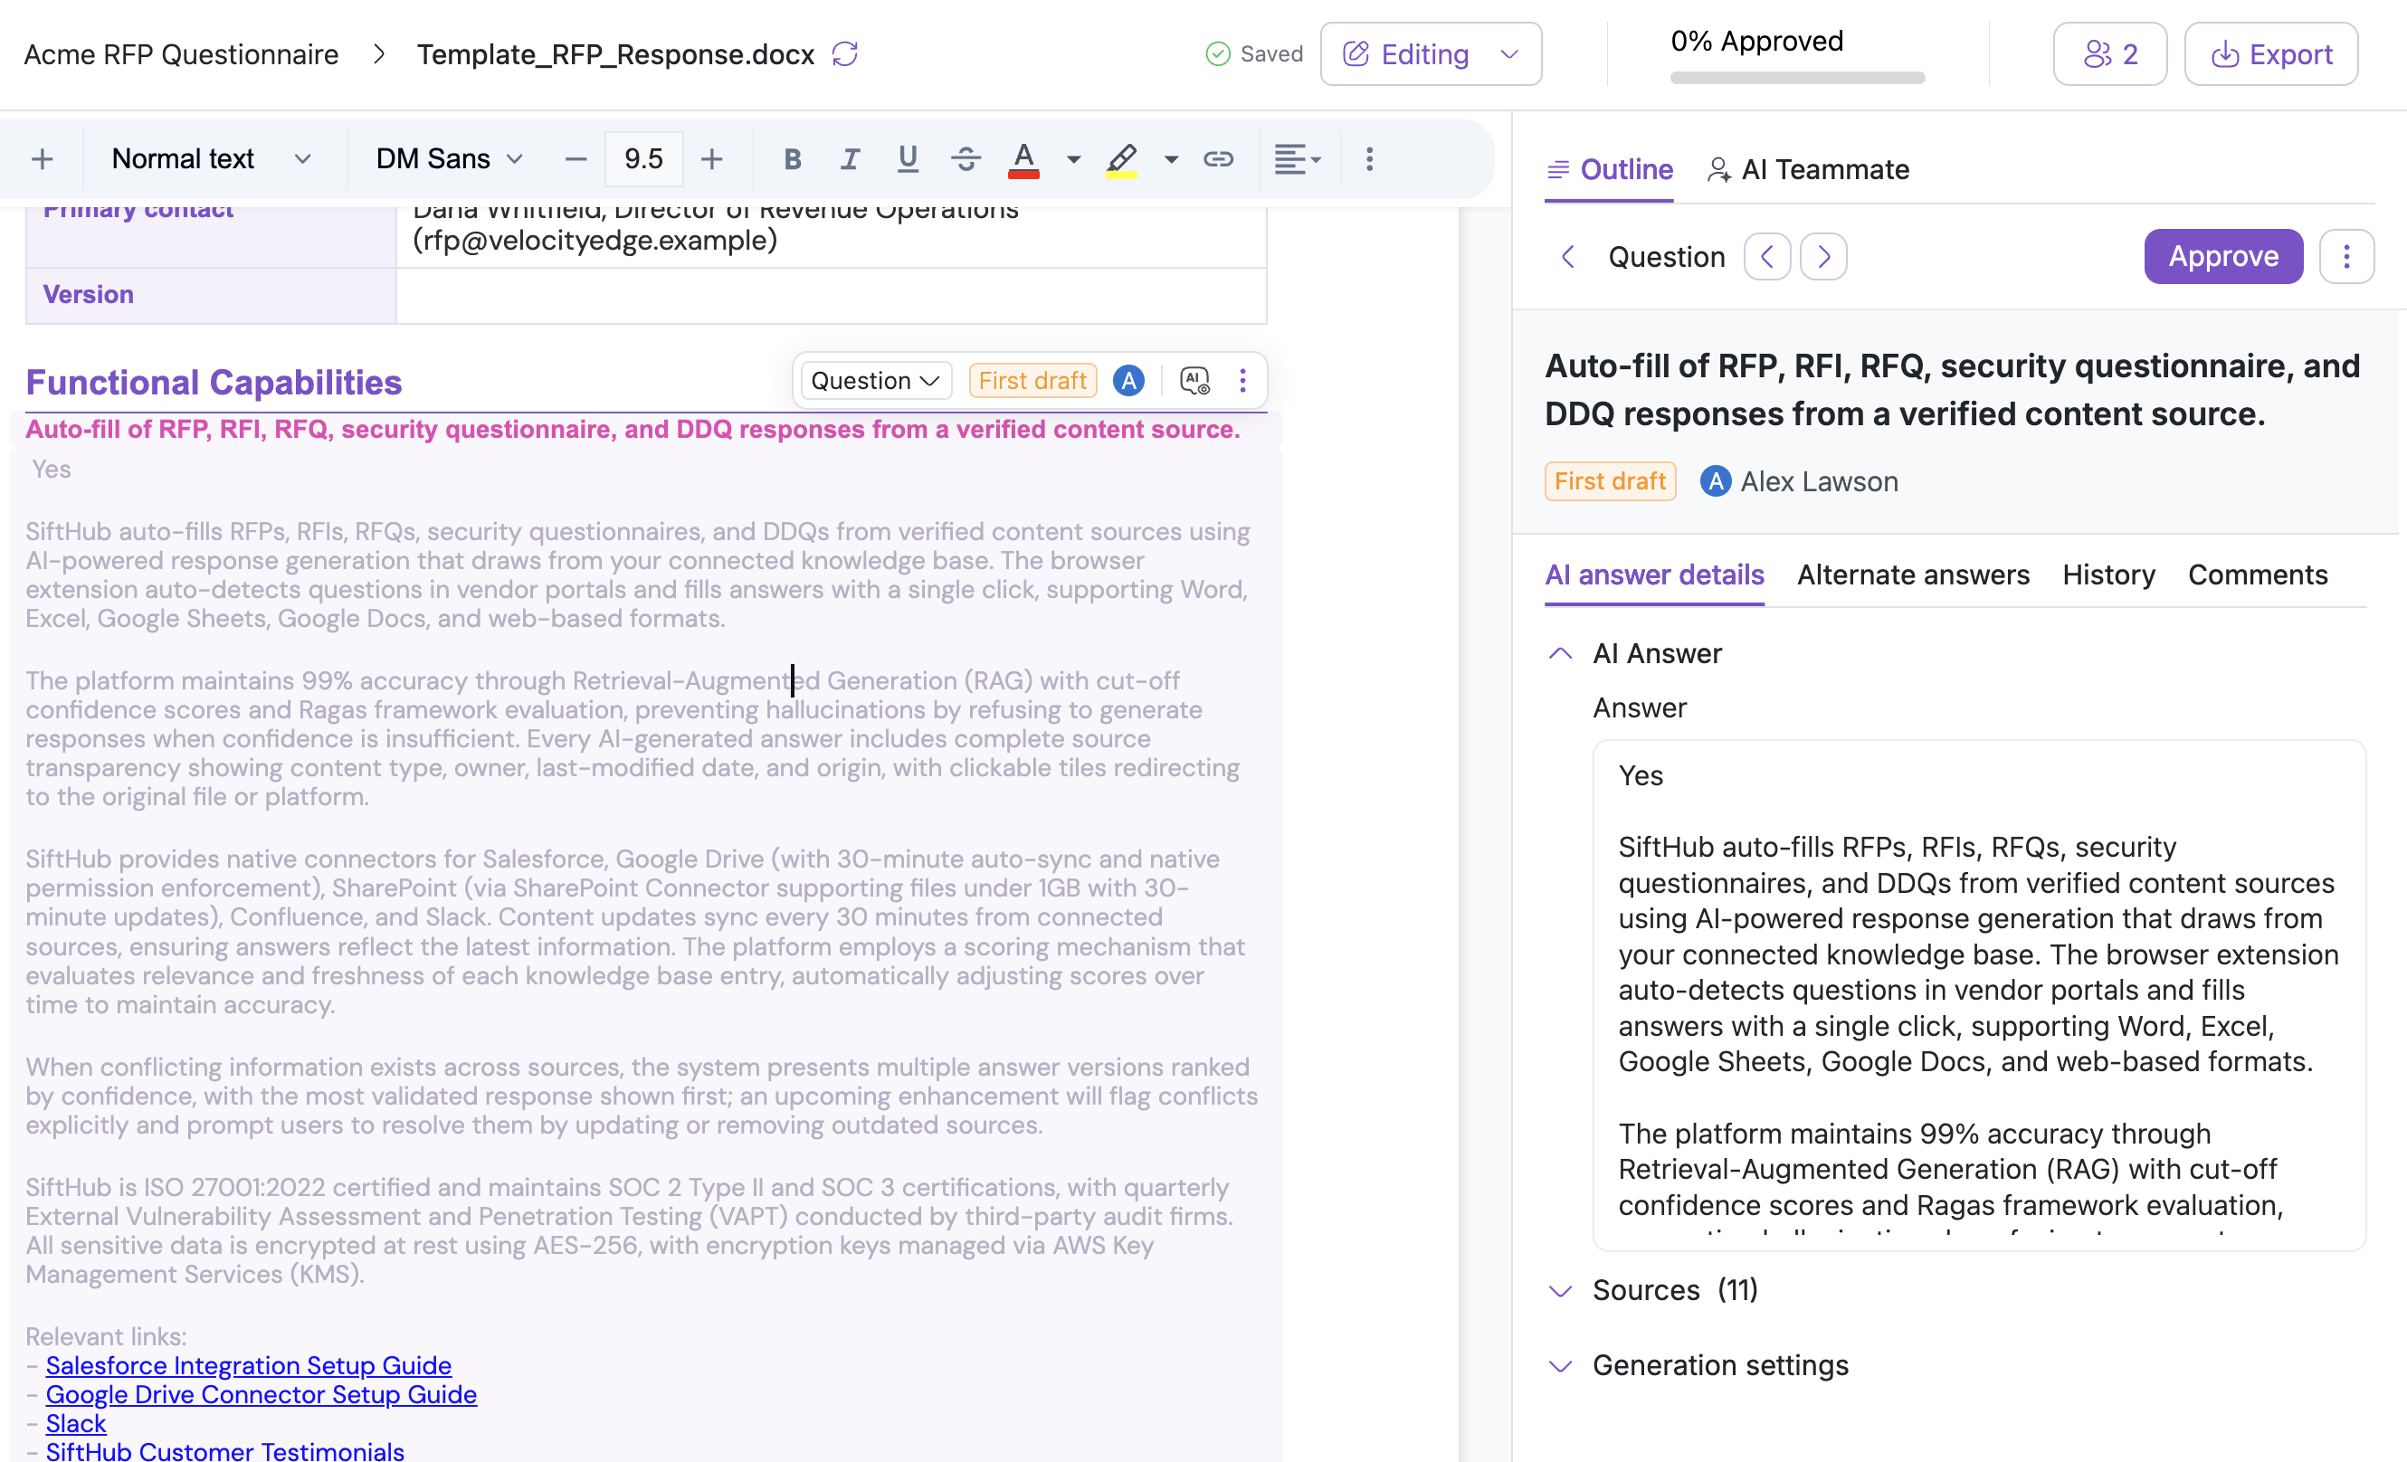Open the Normal text style dropdown
The height and width of the screenshot is (1462, 2407).
click(x=211, y=159)
